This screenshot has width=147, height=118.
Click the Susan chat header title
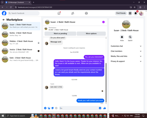63,22
